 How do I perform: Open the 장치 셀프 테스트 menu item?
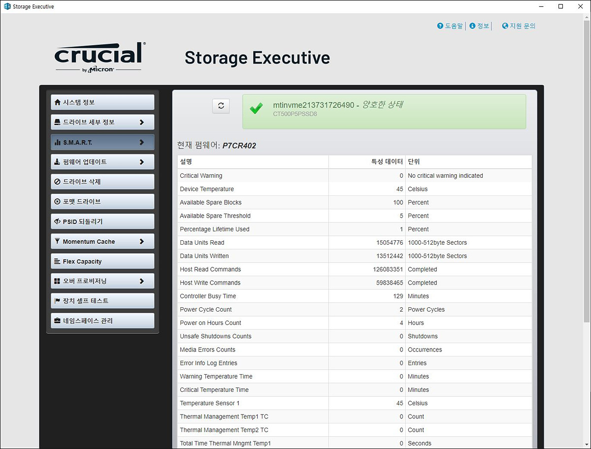pos(102,301)
